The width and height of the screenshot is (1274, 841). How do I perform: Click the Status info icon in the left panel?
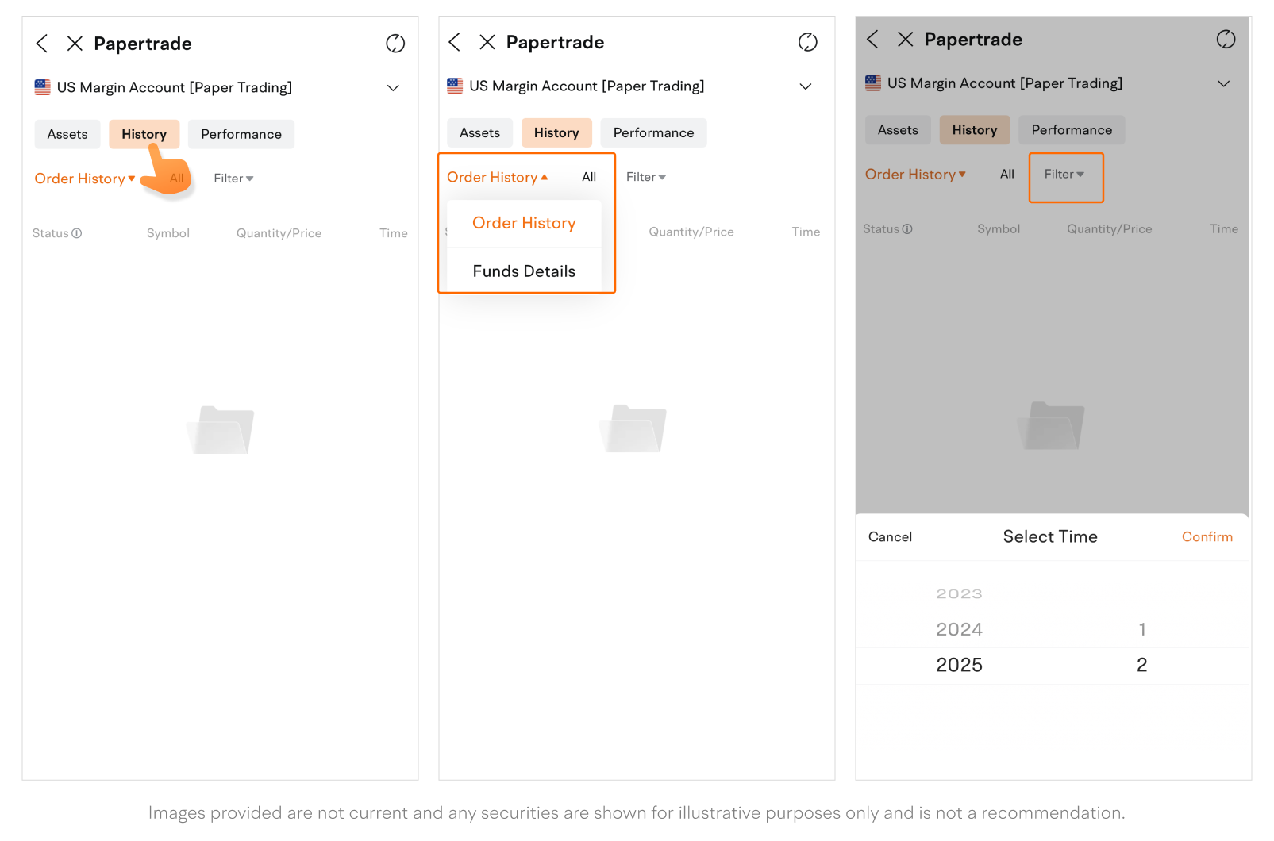pos(77,233)
